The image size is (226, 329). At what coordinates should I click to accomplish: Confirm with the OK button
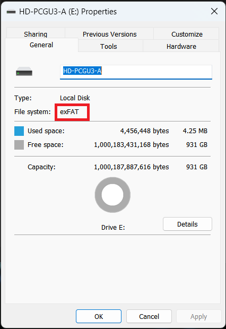(x=99, y=316)
